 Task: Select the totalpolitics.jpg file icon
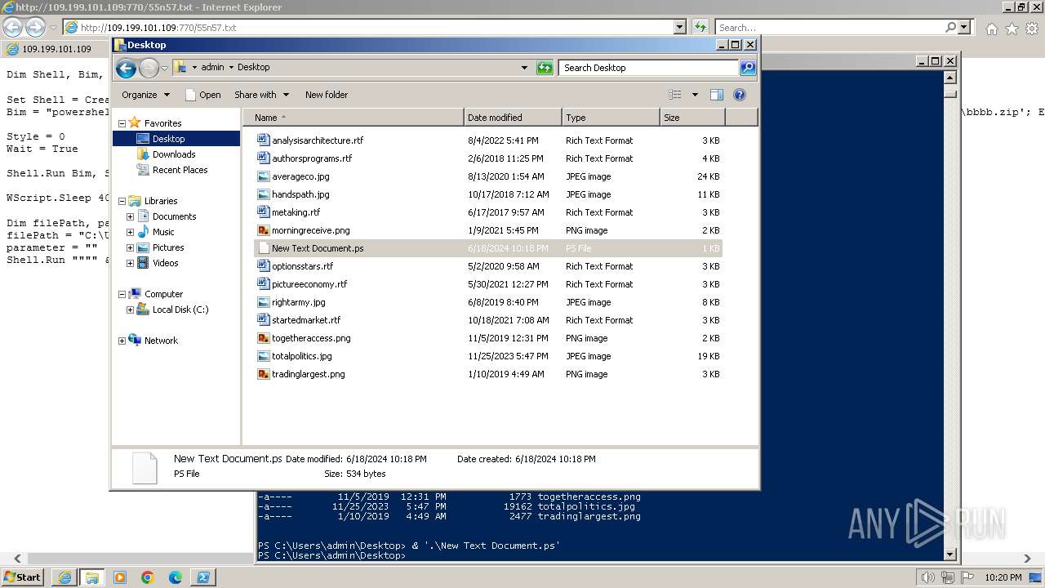pyautogui.click(x=263, y=356)
